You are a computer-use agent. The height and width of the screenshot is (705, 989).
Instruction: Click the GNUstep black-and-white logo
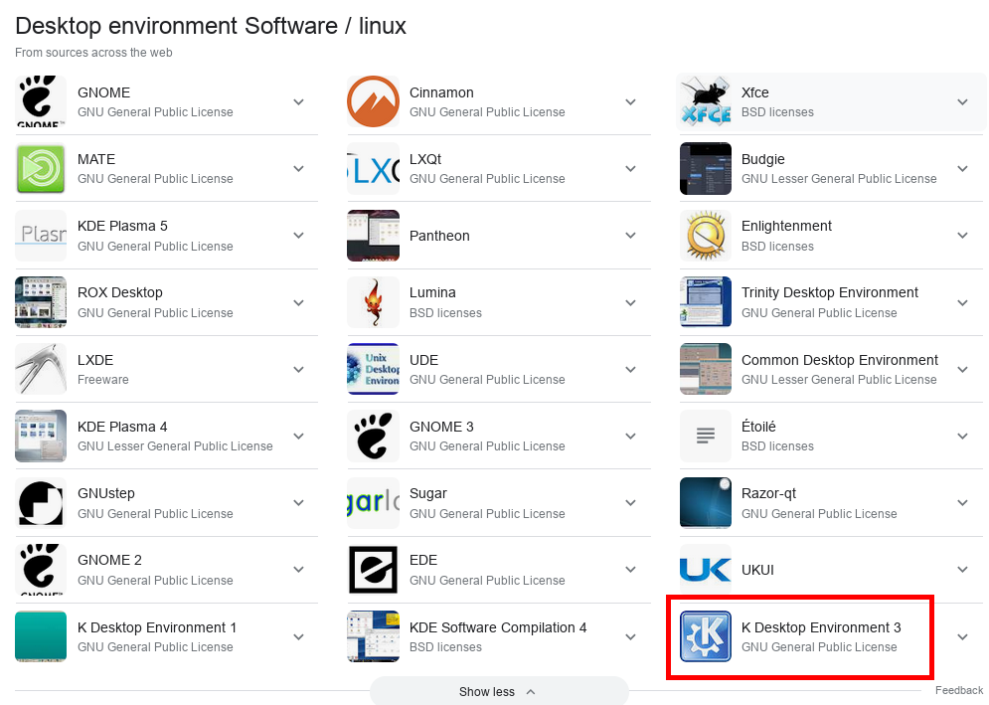coord(41,503)
